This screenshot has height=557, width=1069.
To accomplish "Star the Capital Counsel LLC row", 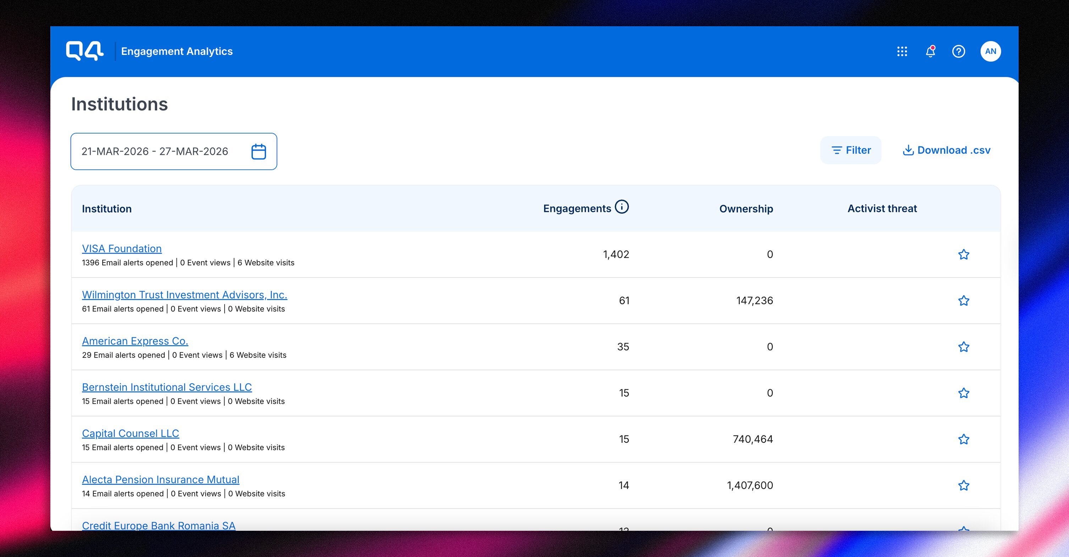I will pyautogui.click(x=963, y=439).
